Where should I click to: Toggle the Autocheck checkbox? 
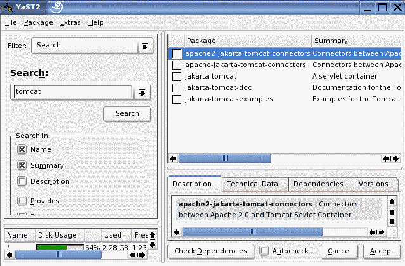tap(264, 251)
